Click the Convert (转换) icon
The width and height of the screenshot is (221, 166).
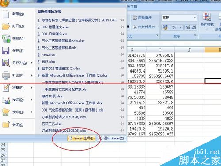(x=6, y=39)
